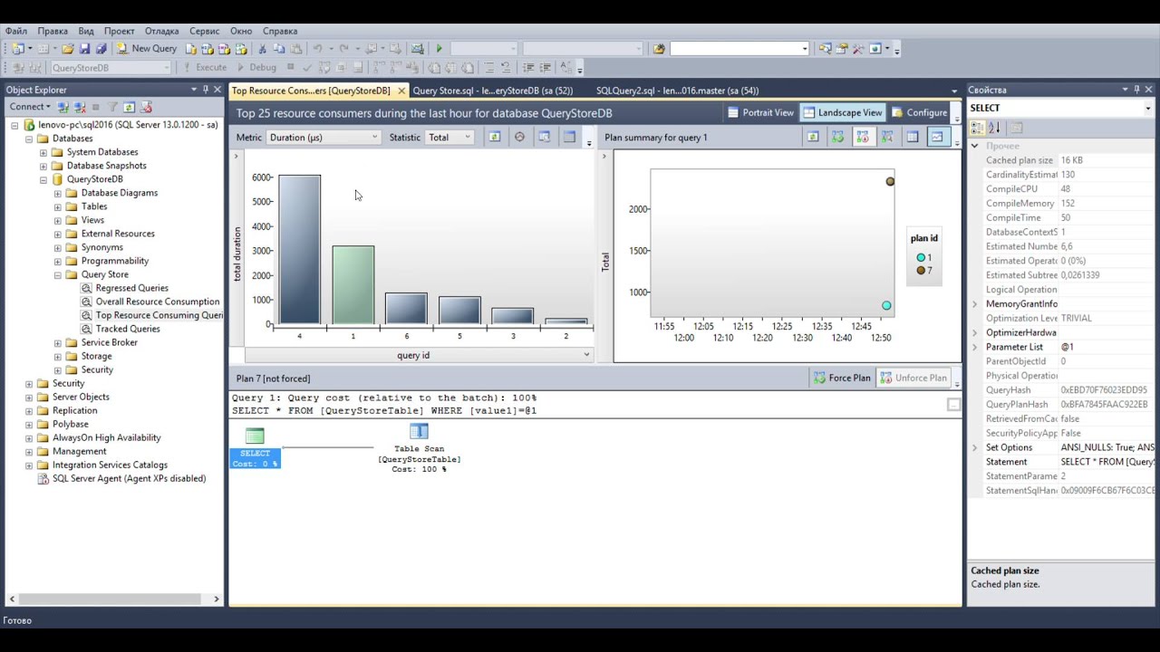1160x652 pixels.
Task: Click the unforce plan icon in plan summary toolbar
Action: point(862,138)
